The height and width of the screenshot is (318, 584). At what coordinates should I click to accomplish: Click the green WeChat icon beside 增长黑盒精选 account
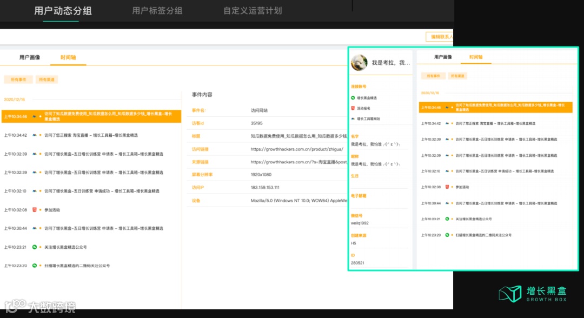(x=353, y=98)
